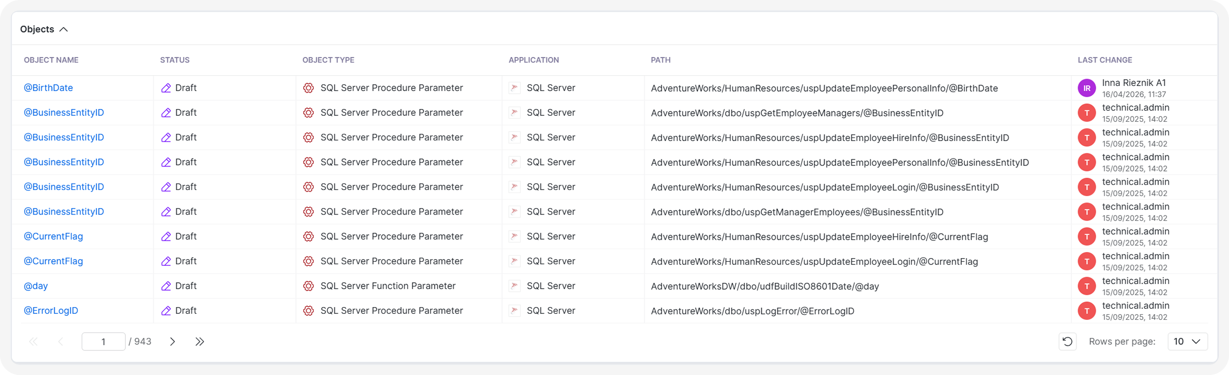Click the object type gear icon for @BirthDate
This screenshot has height=375, width=1229.
(x=308, y=88)
